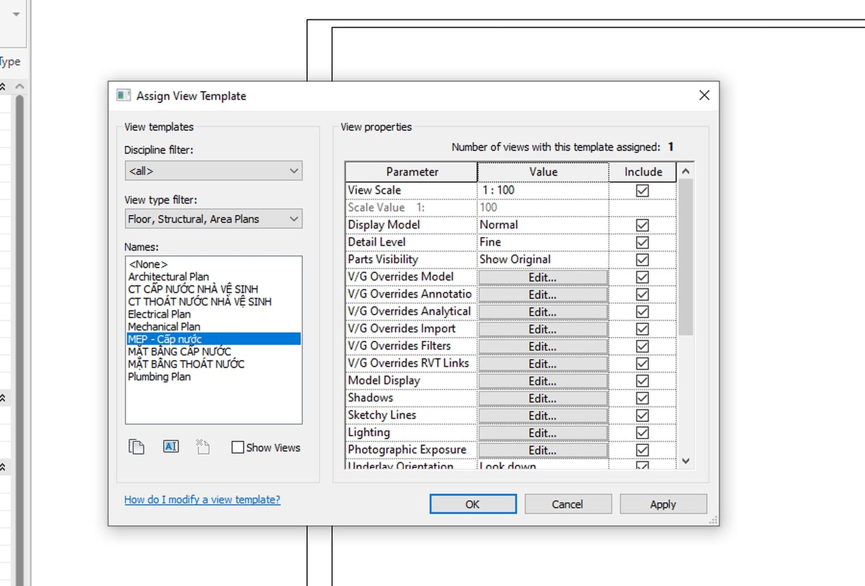Uncheck Include for Lighting
This screenshot has height=586, width=865.
(x=642, y=433)
